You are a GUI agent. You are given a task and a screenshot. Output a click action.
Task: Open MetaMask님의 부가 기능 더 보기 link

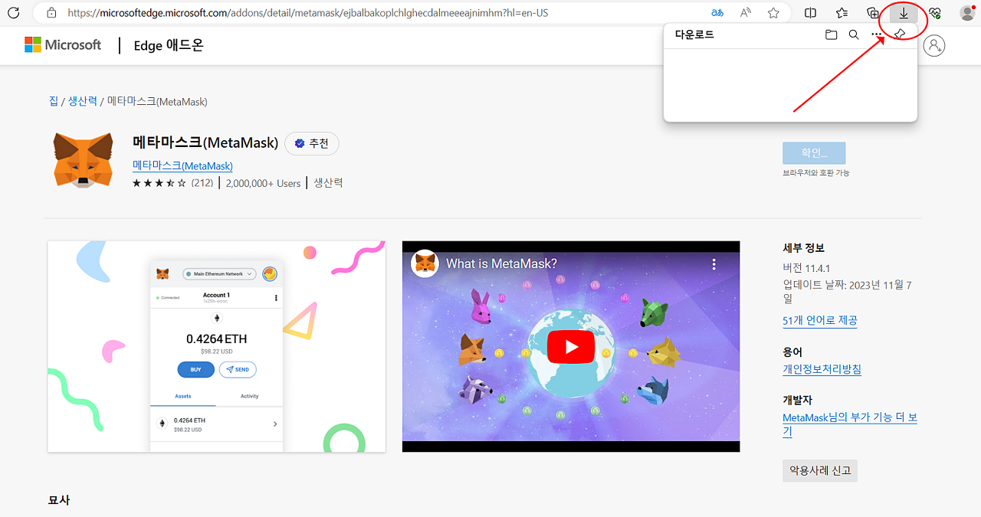pos(850,424)
